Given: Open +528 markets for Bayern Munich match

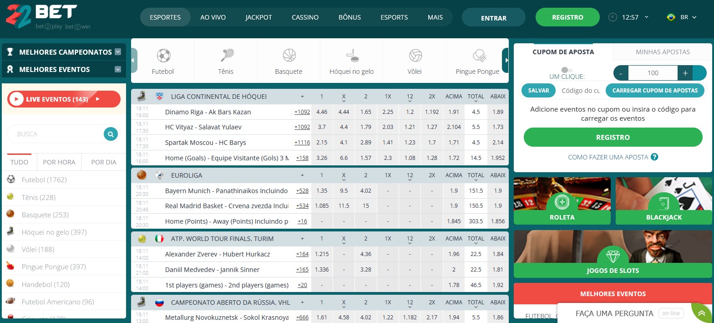Looking at the screenshot, I should 302,191.
